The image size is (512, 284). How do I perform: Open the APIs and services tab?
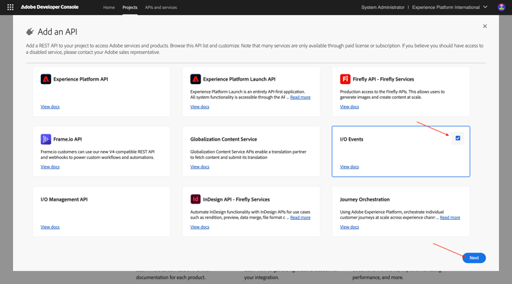click(x=160, y=8)
